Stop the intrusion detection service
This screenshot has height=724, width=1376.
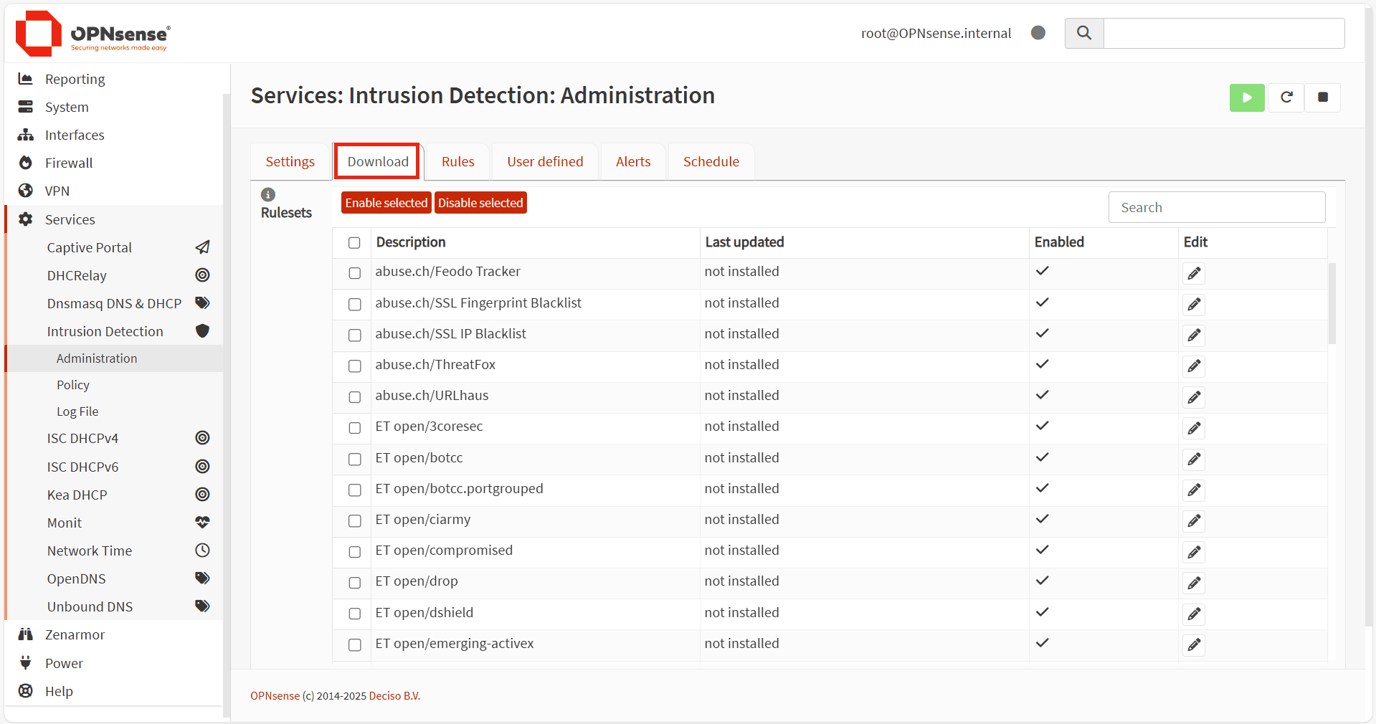[x=1323, y=97]
